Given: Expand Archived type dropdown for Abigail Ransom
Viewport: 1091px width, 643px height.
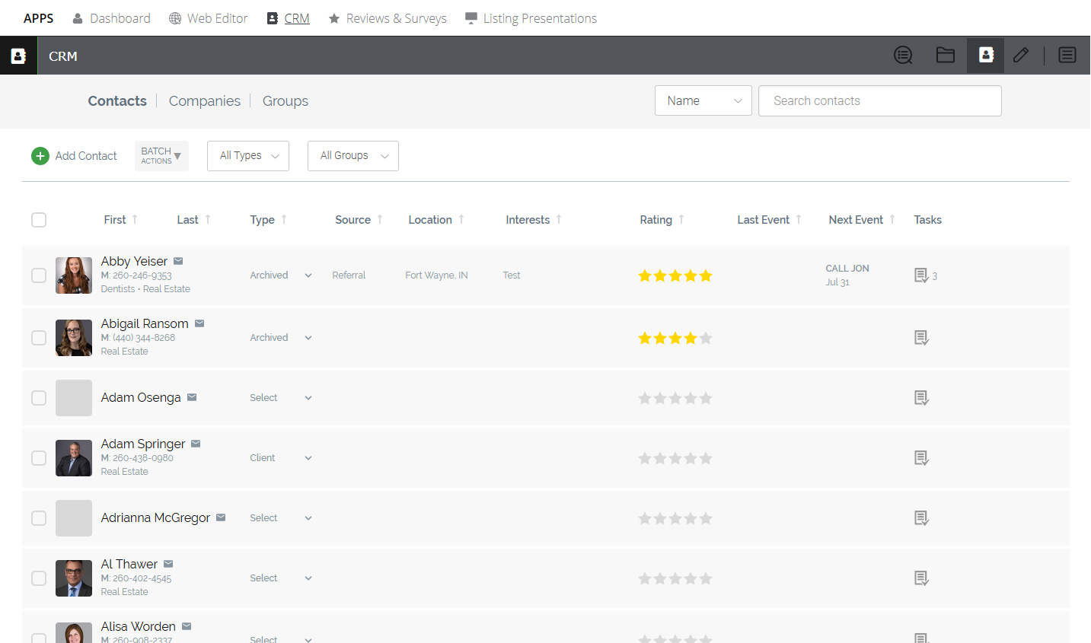Looking at the screenshot, I should [308, 338].
